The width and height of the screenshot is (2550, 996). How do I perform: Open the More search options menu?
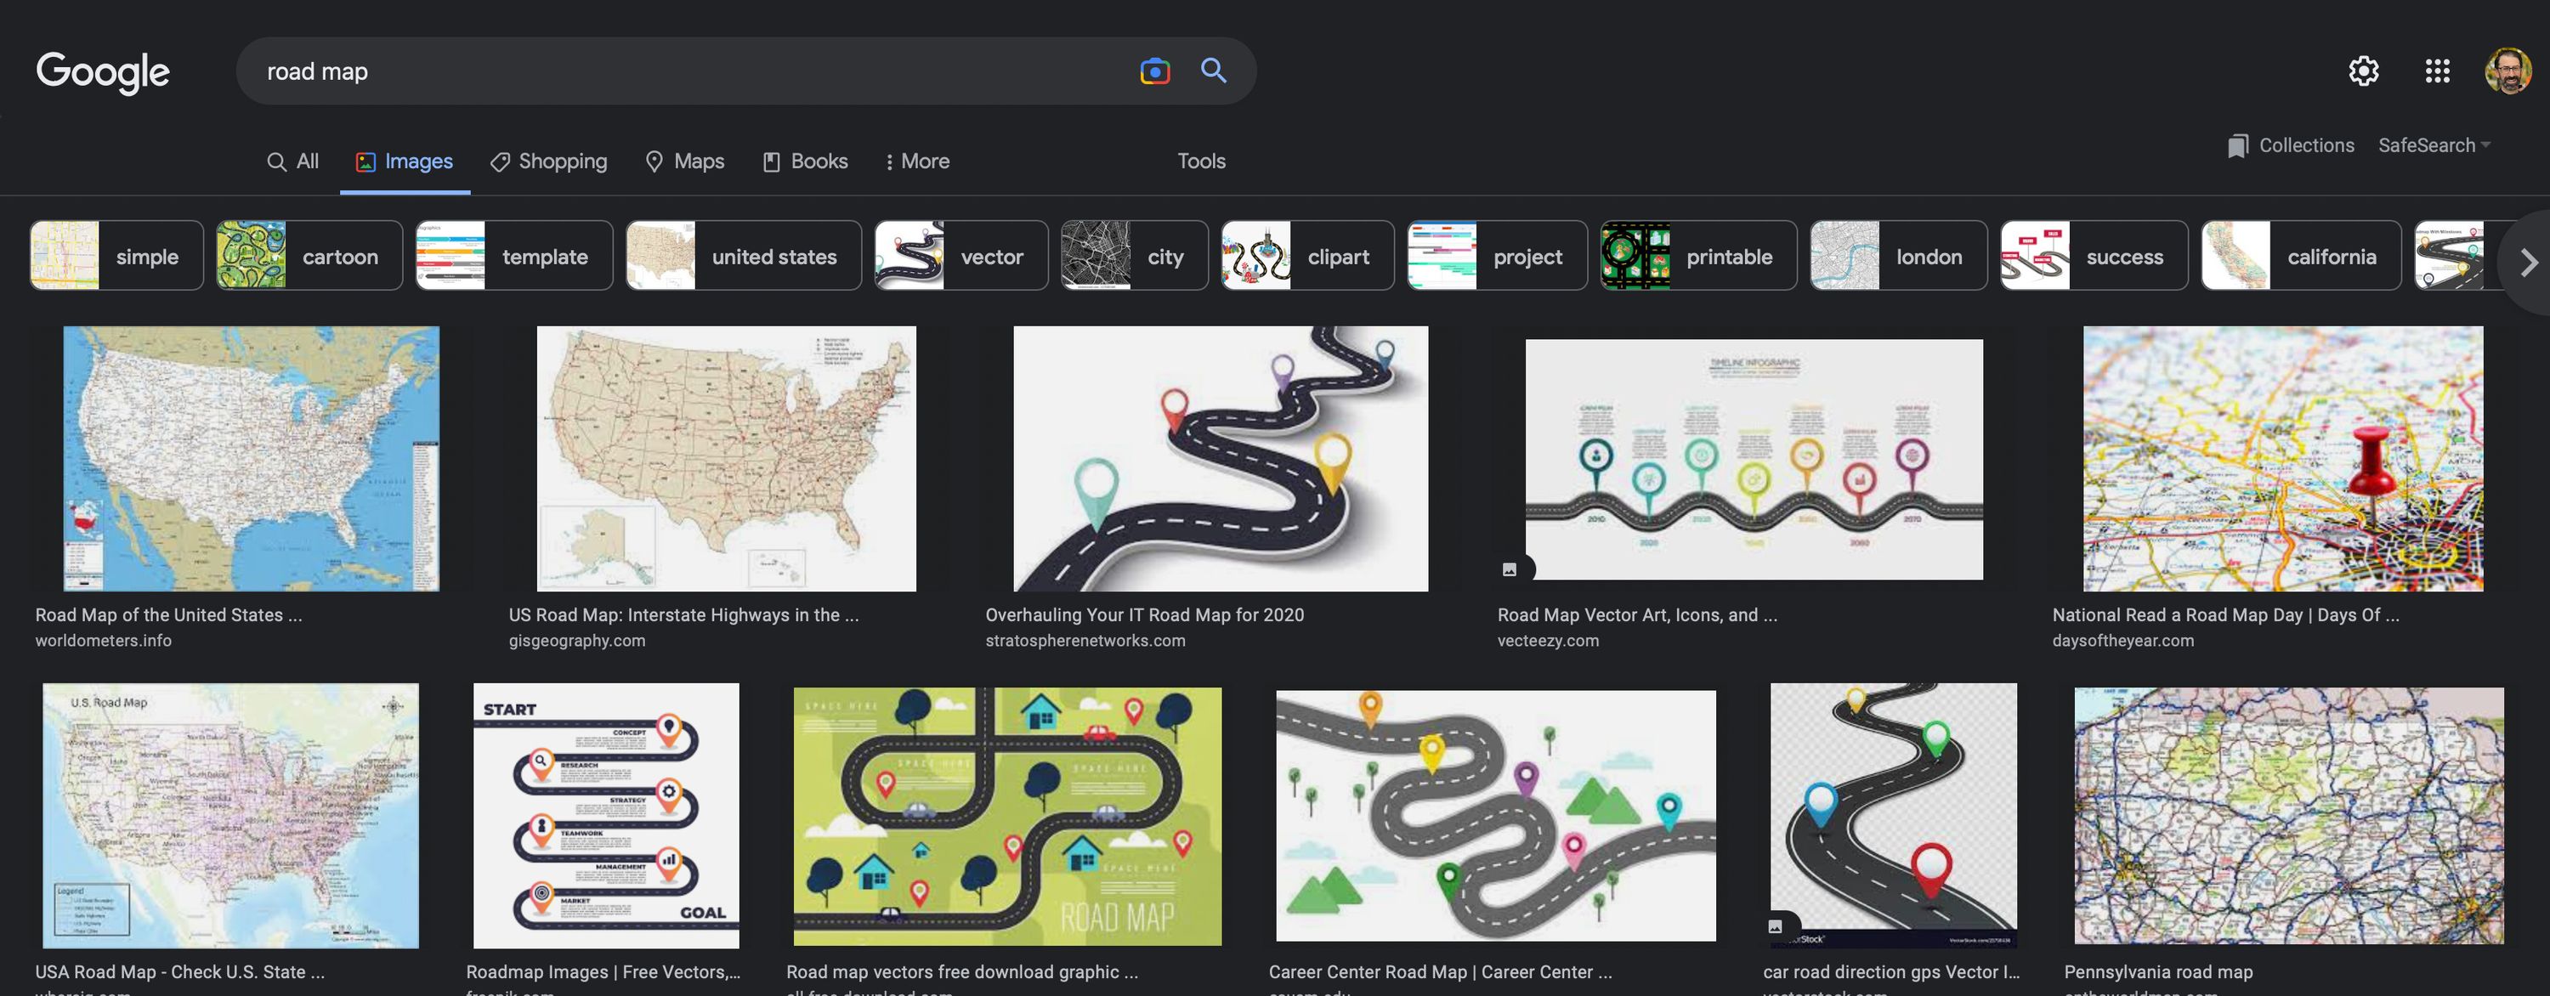pyautogui.click(x=916, y=161)
